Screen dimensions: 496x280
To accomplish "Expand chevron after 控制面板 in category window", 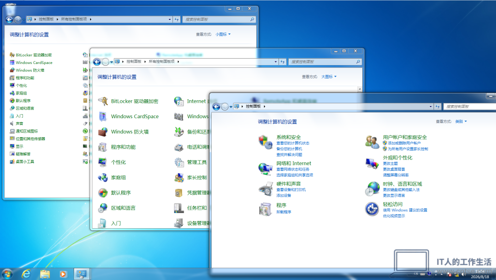I will point(264,107).
